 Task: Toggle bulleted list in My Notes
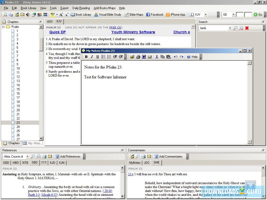click(103, 57)
